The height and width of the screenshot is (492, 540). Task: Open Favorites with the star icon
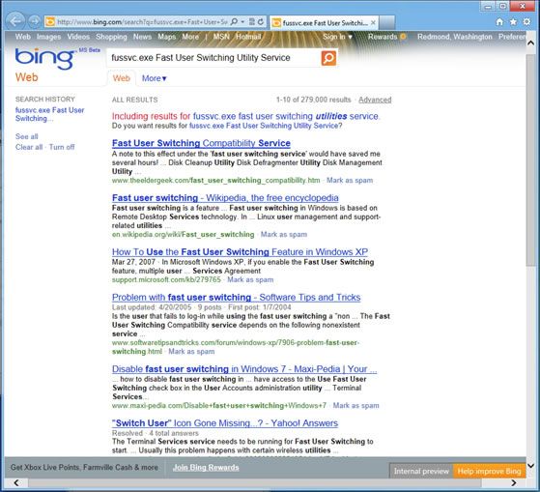513,21
